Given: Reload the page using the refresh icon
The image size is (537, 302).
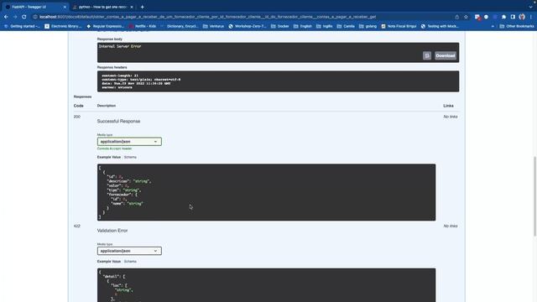Looking at the screenshot, I should pyautogui.click(x=24, y=17).
